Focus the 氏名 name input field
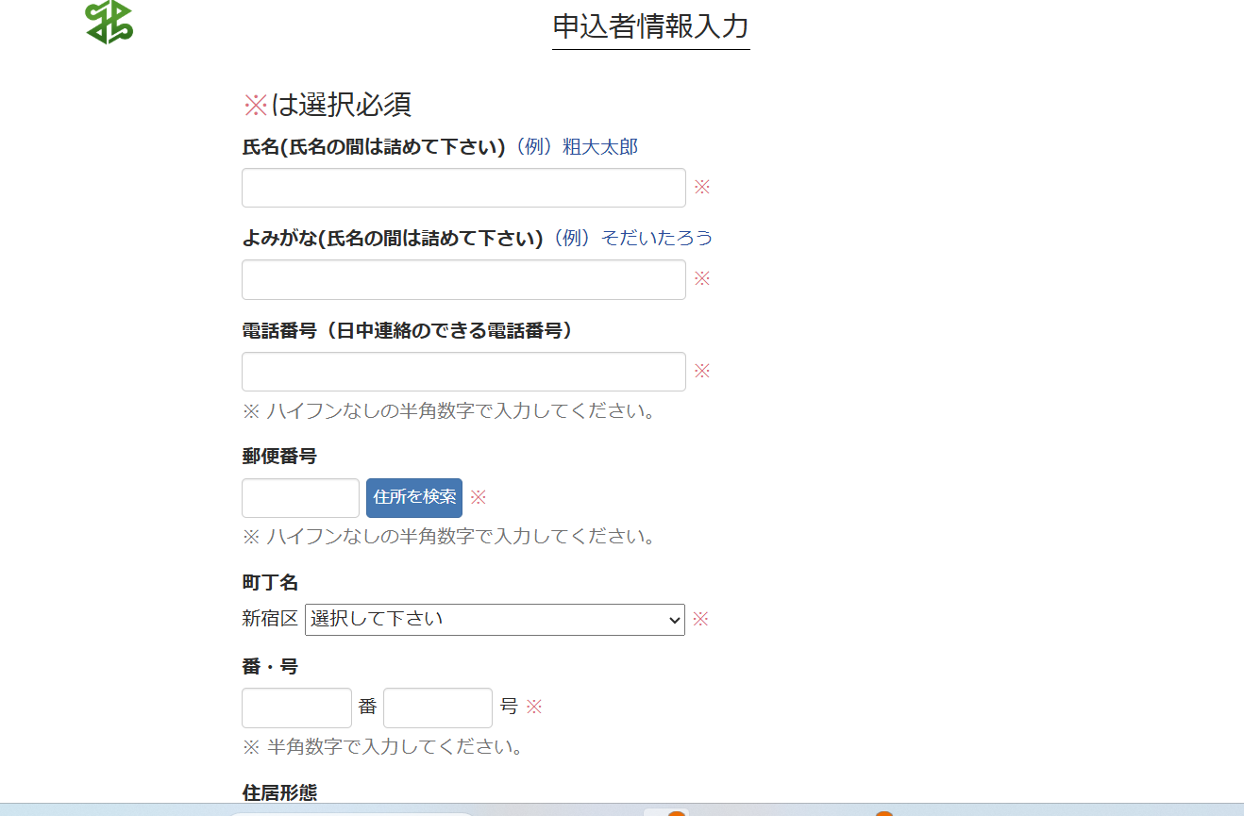Image resolution: width=1244 pixels, height=816 pixels. tap(462, 188)
